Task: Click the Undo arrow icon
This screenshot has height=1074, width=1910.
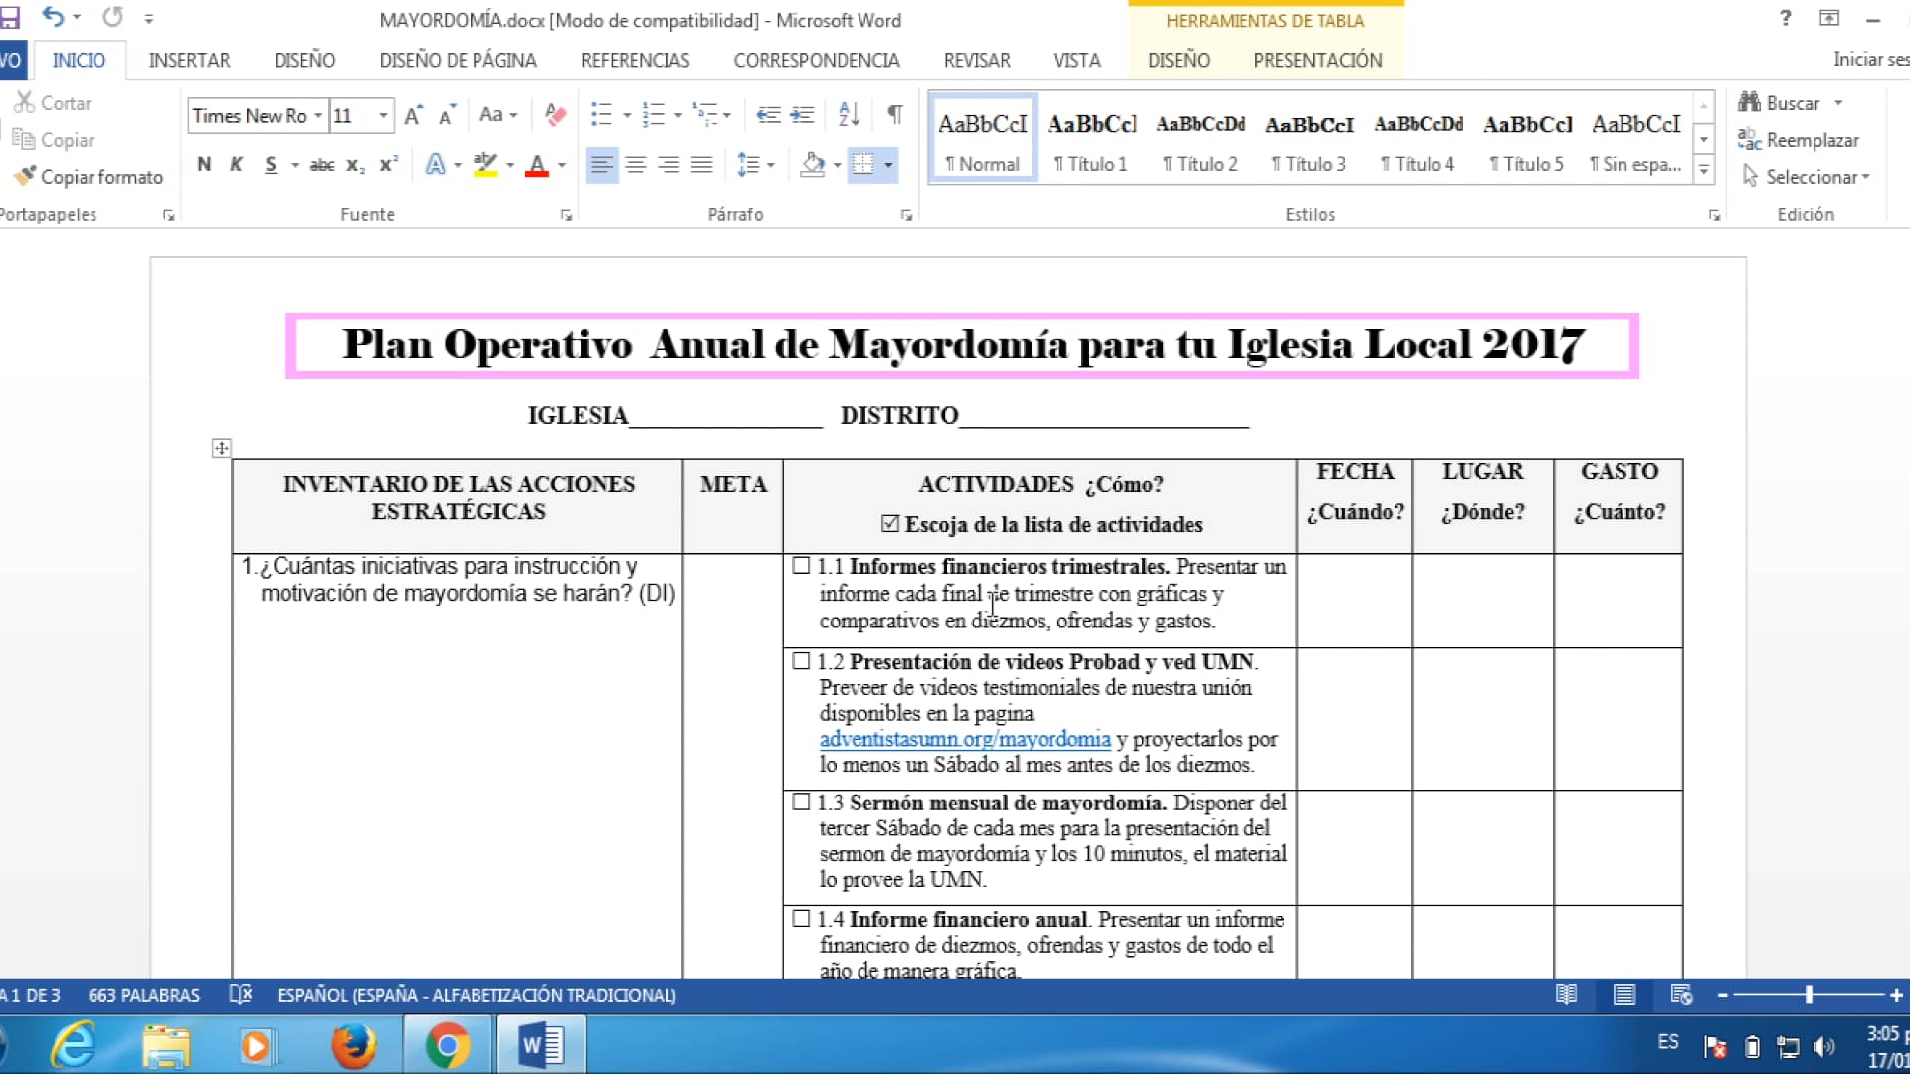Action: [52, 17]
